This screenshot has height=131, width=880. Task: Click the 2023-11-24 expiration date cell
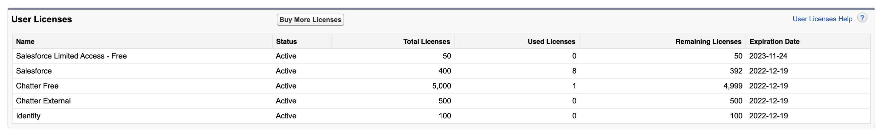(x=768, y=56)
